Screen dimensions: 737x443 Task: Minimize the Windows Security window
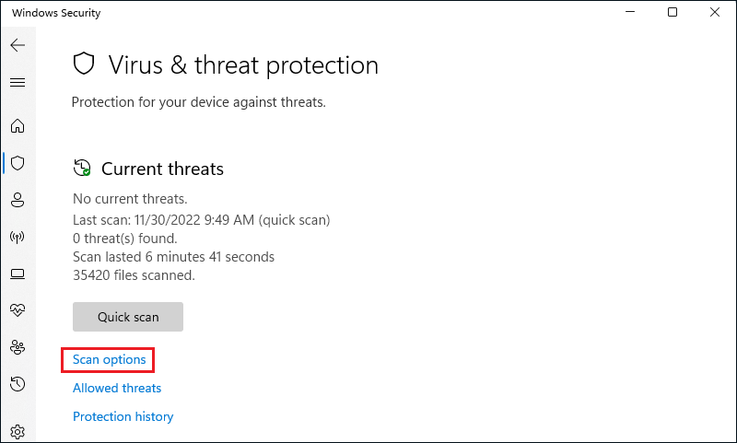tap(630, 12)
